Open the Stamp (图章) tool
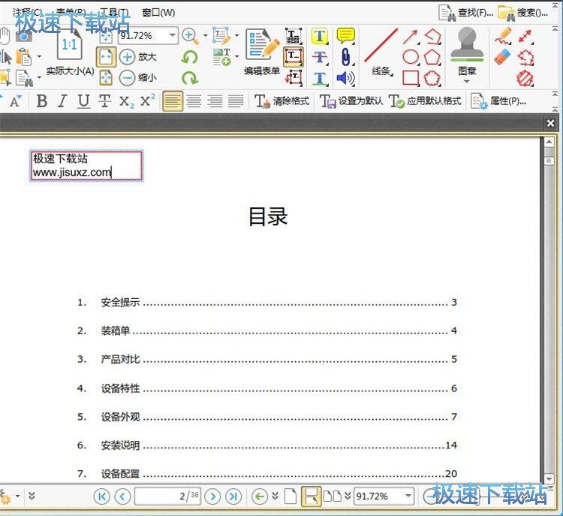This screenshot has width=563, height=516. point(467,50)
